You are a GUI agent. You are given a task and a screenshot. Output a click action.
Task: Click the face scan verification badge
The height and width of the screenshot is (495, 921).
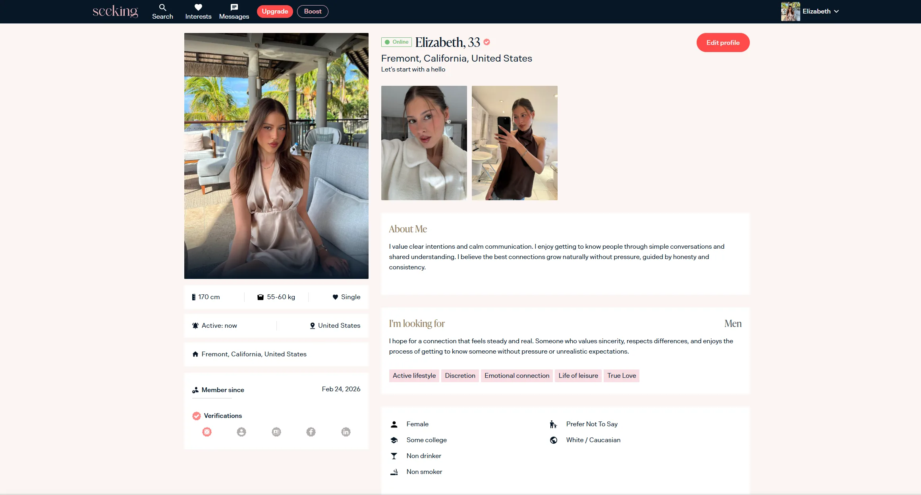click(x=207, y=432)
